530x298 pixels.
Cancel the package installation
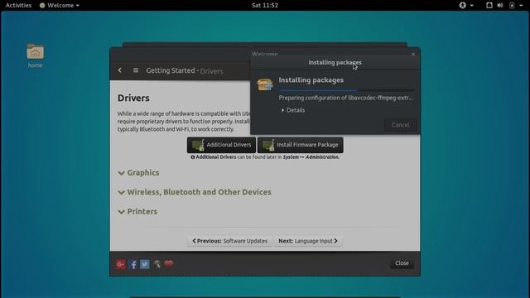[401, 125]
